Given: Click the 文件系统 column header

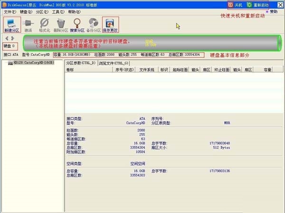Looking at the screenshot, I should pyautogui.click(x=147, y=70).
